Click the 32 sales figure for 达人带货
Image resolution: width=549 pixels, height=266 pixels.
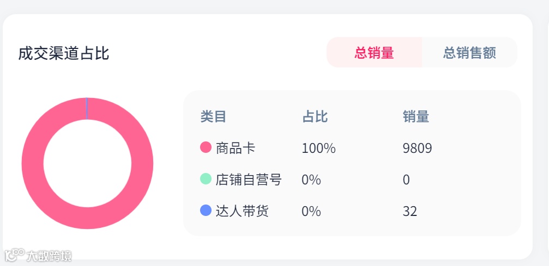409,211
